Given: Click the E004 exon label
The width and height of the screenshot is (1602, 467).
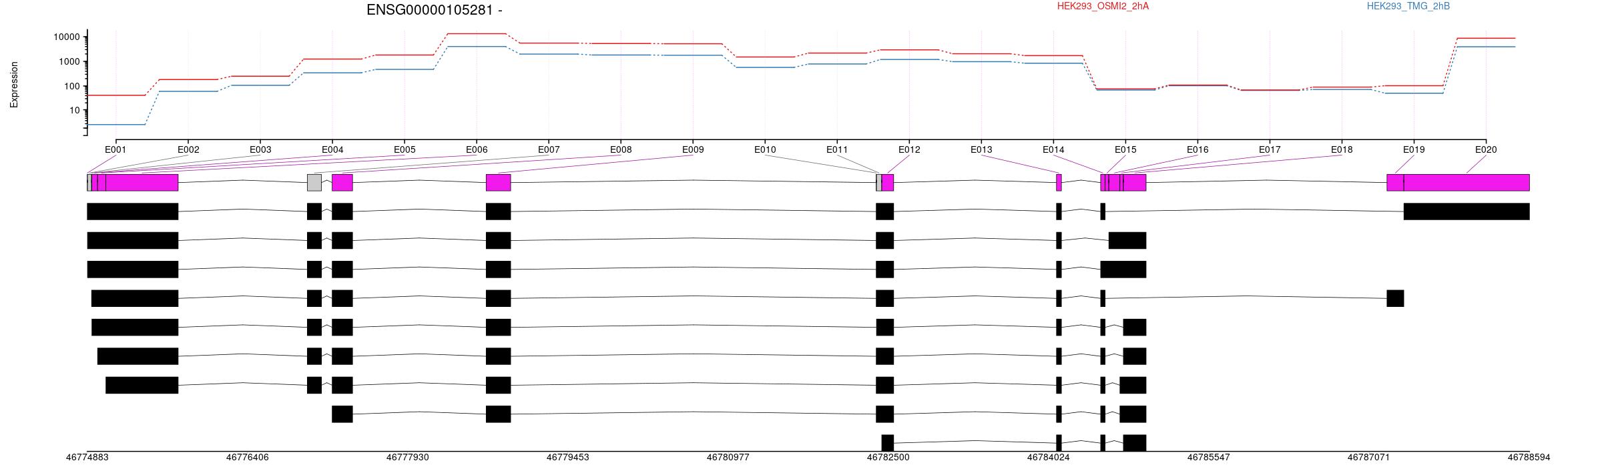Looking at the screenshot, I should 332,150.
